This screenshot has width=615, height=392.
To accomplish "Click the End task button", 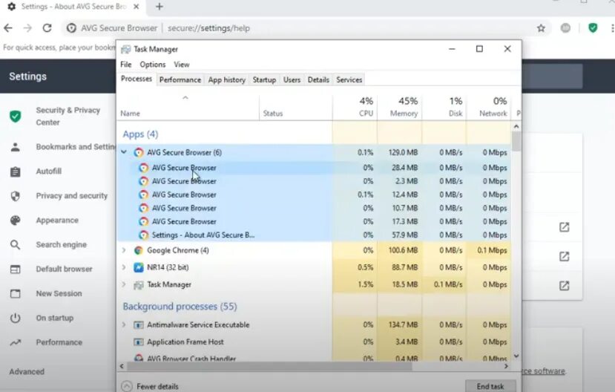I will (490, 386).
